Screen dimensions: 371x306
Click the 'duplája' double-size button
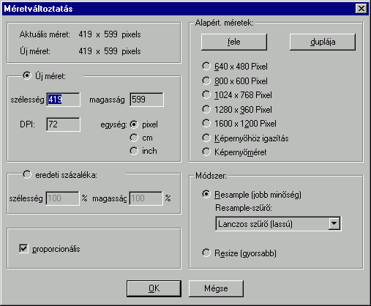point(323,42)
